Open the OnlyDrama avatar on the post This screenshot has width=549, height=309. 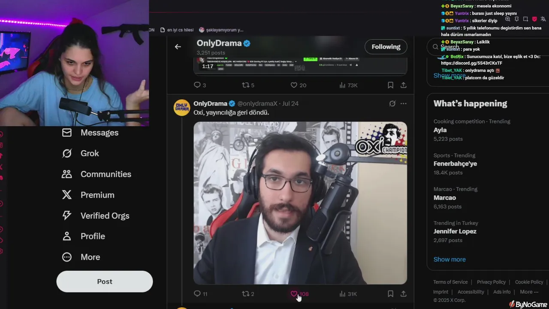coord(182,108)
